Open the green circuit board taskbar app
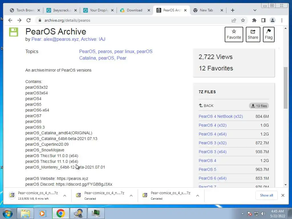The image size is (292, 219). click(x=96, y=213)
